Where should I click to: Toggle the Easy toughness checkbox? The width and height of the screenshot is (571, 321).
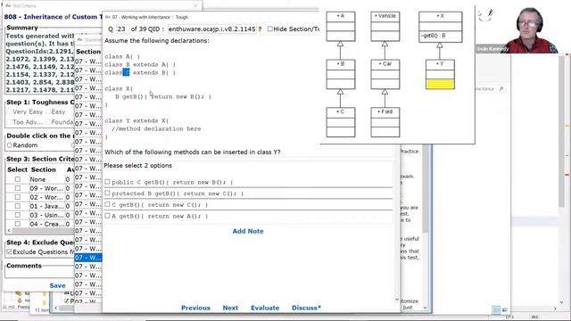pyautogui.click(x=48, y=111)
